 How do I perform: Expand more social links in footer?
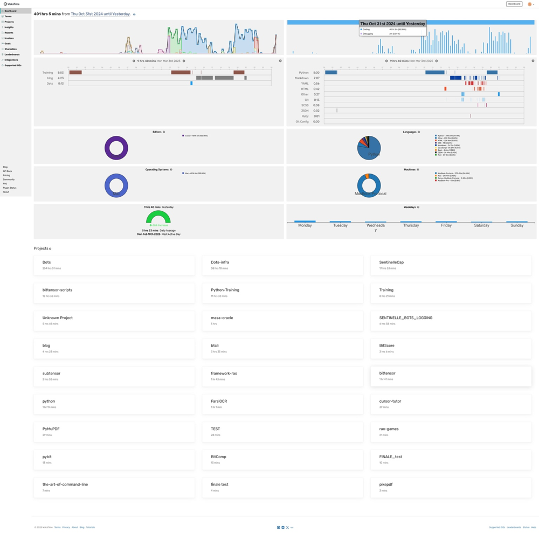[292, 528]
